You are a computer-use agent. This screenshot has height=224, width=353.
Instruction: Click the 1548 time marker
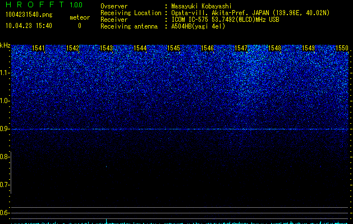tap(274, 48)
